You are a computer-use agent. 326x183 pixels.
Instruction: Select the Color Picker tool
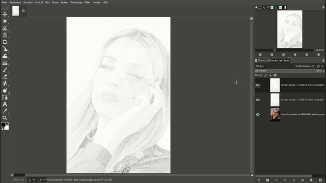tap(5, 111)
